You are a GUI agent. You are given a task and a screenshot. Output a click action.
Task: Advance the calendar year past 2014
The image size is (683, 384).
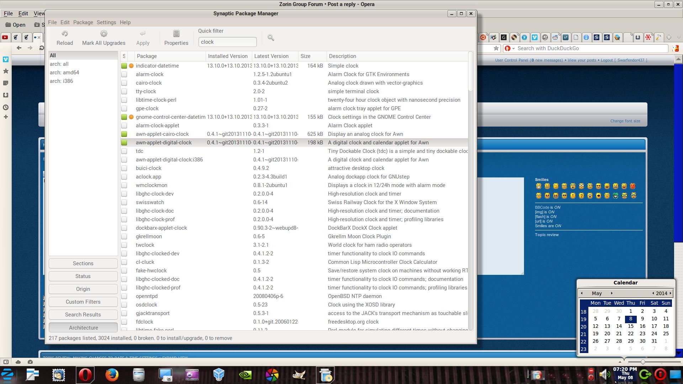point(671,293)
